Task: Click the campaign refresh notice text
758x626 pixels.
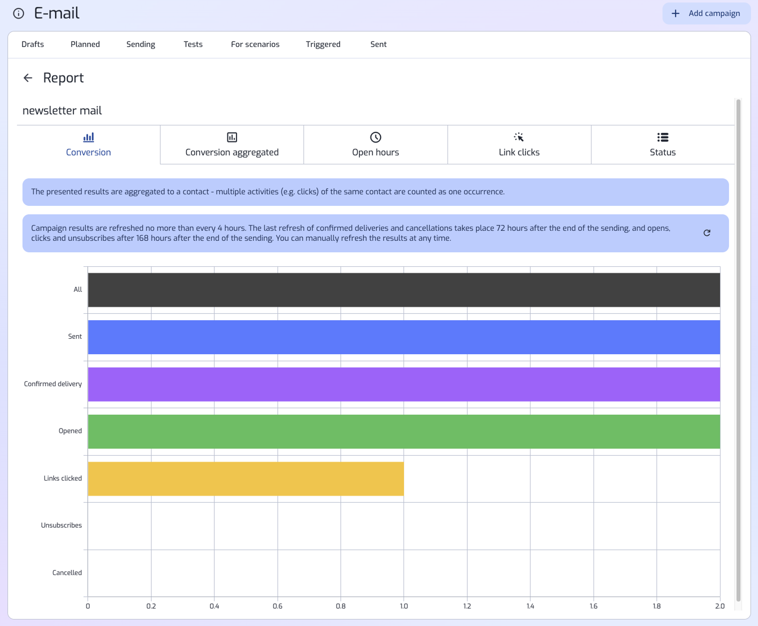Action: (351, 233)
